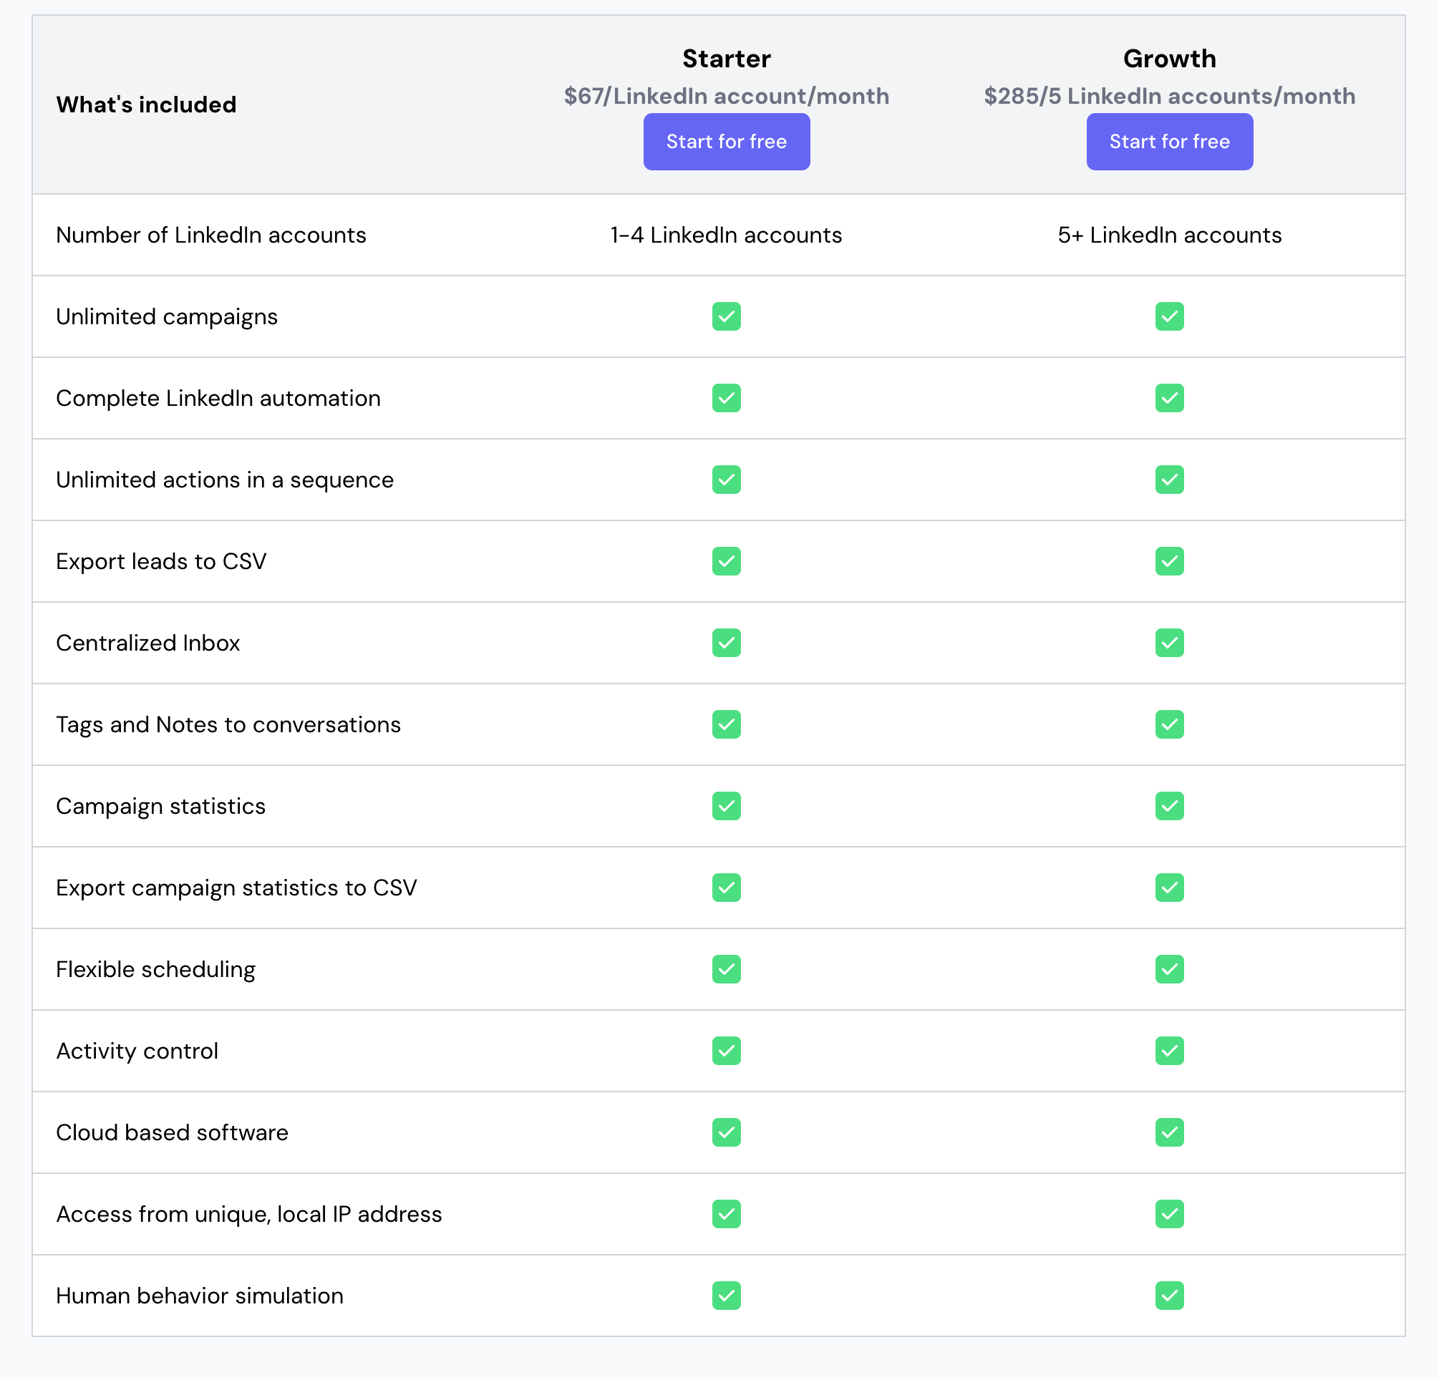
Task: Click the Growth plan heading
Action: (1169, 59)
